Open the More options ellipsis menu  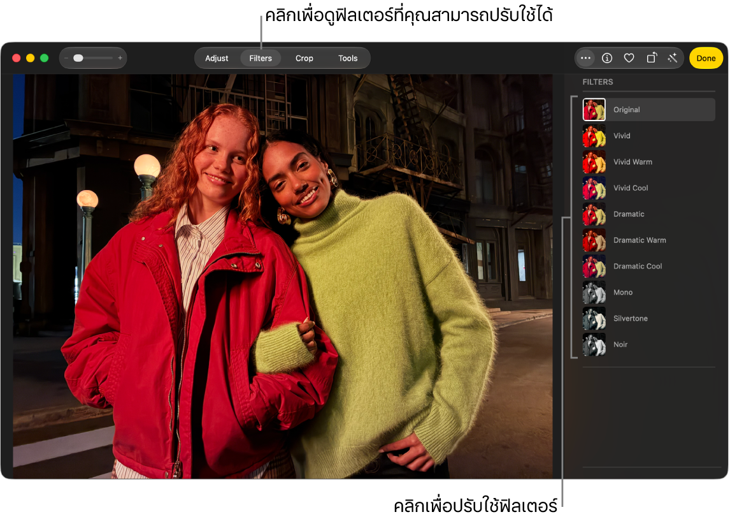tap(585, 58)
